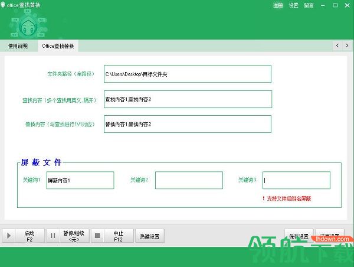Click the empty 关键词2 input field
The image size is (354, 267).
point(189,180)
